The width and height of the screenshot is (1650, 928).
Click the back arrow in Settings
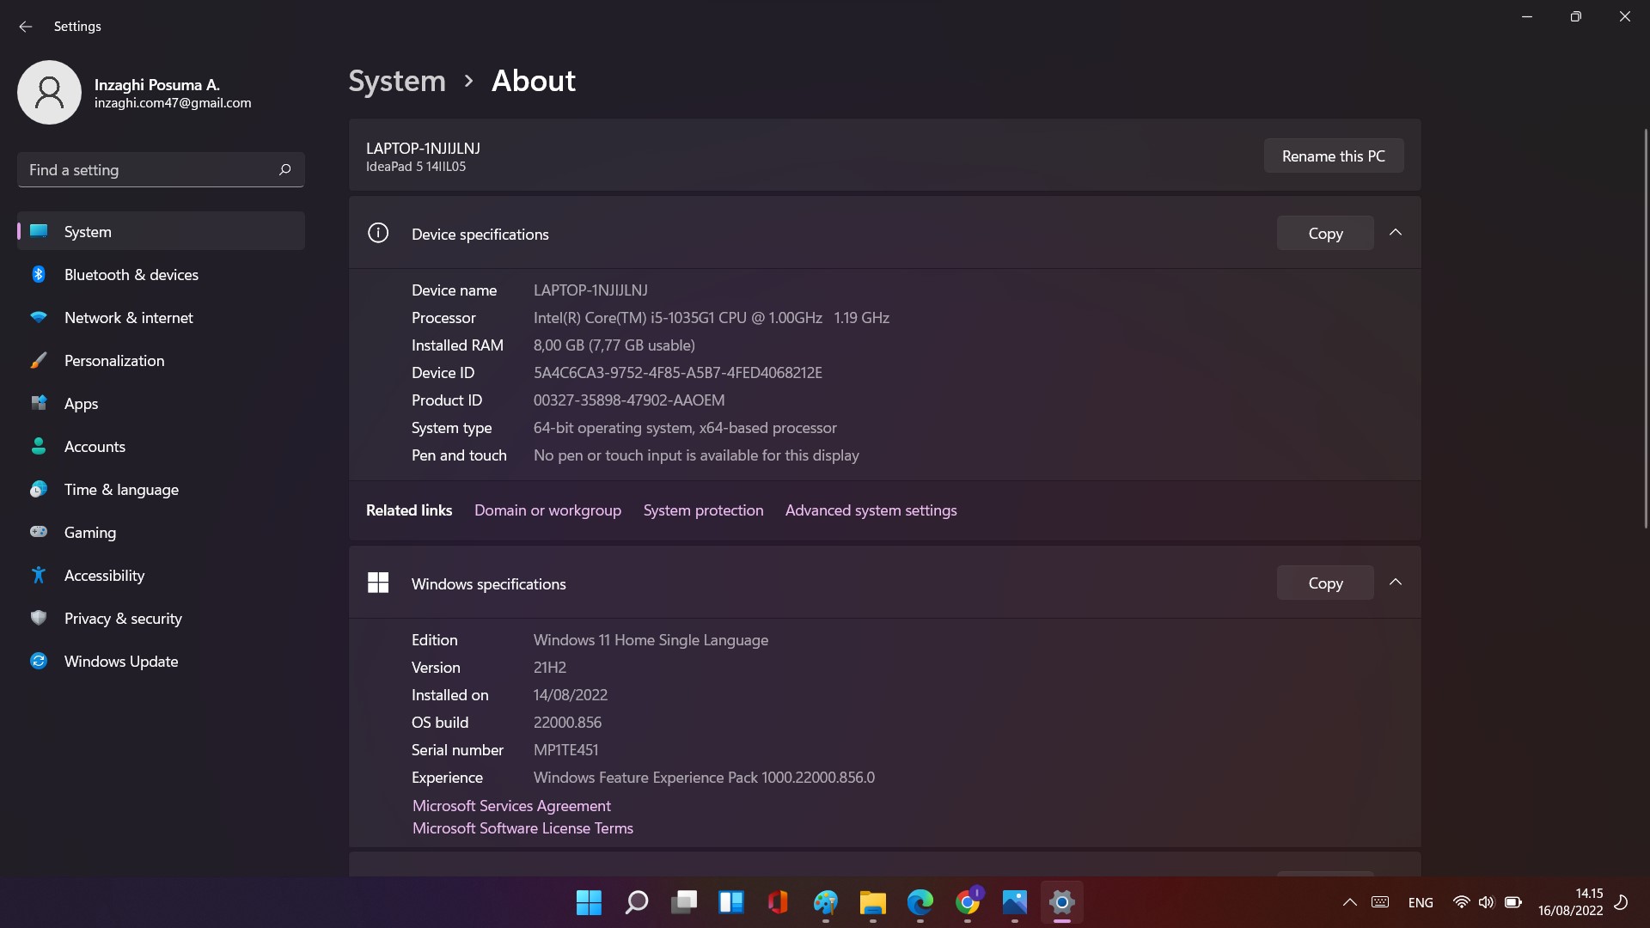tap(25, 27)
